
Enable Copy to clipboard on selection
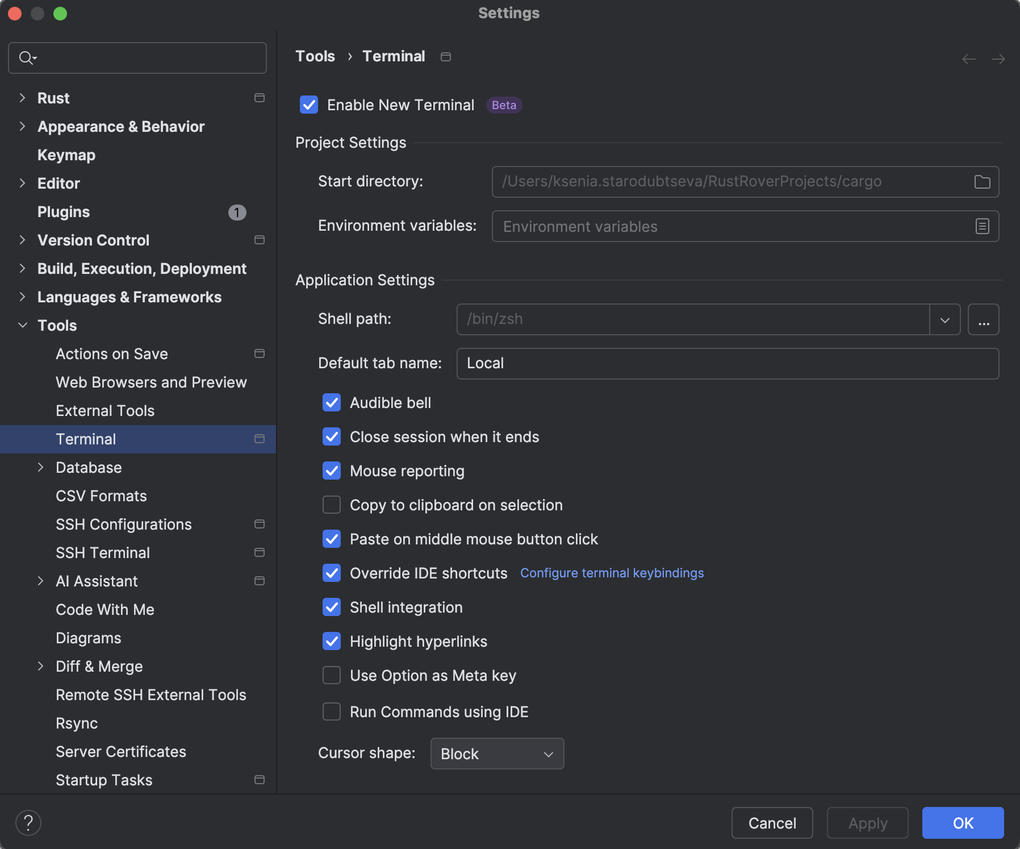(332, 505)
